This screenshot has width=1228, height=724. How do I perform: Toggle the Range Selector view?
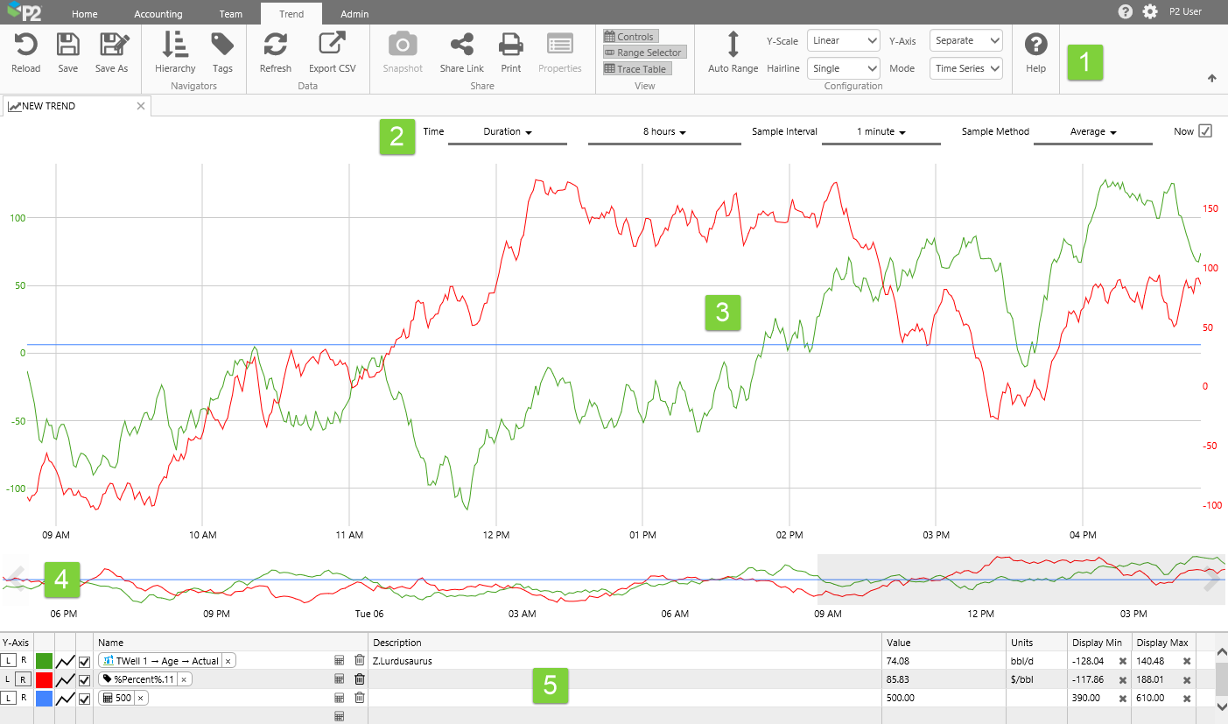click(643, 53)
